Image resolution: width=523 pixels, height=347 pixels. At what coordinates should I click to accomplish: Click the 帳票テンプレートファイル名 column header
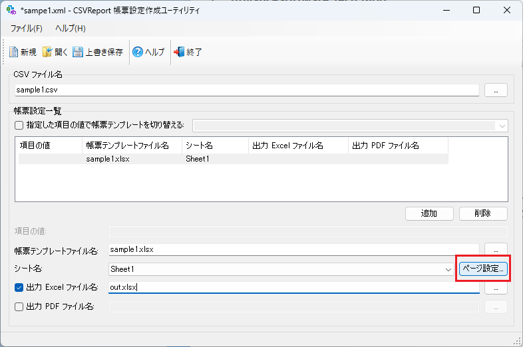(132, 146)
